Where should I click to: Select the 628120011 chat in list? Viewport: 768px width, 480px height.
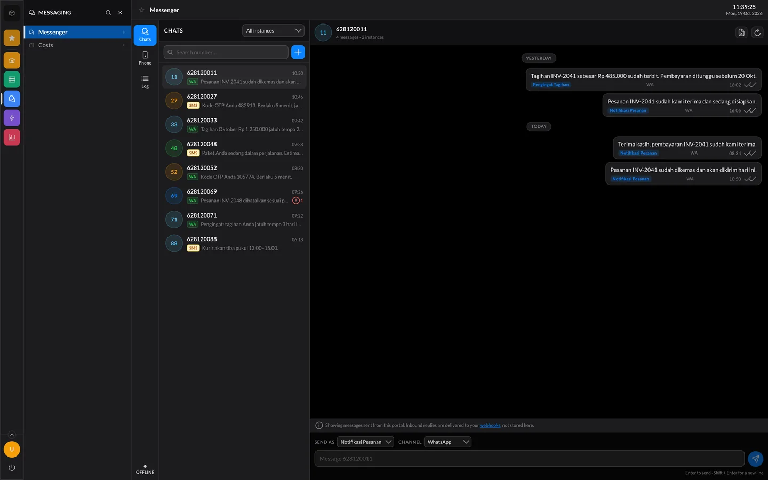coord(235,77)
